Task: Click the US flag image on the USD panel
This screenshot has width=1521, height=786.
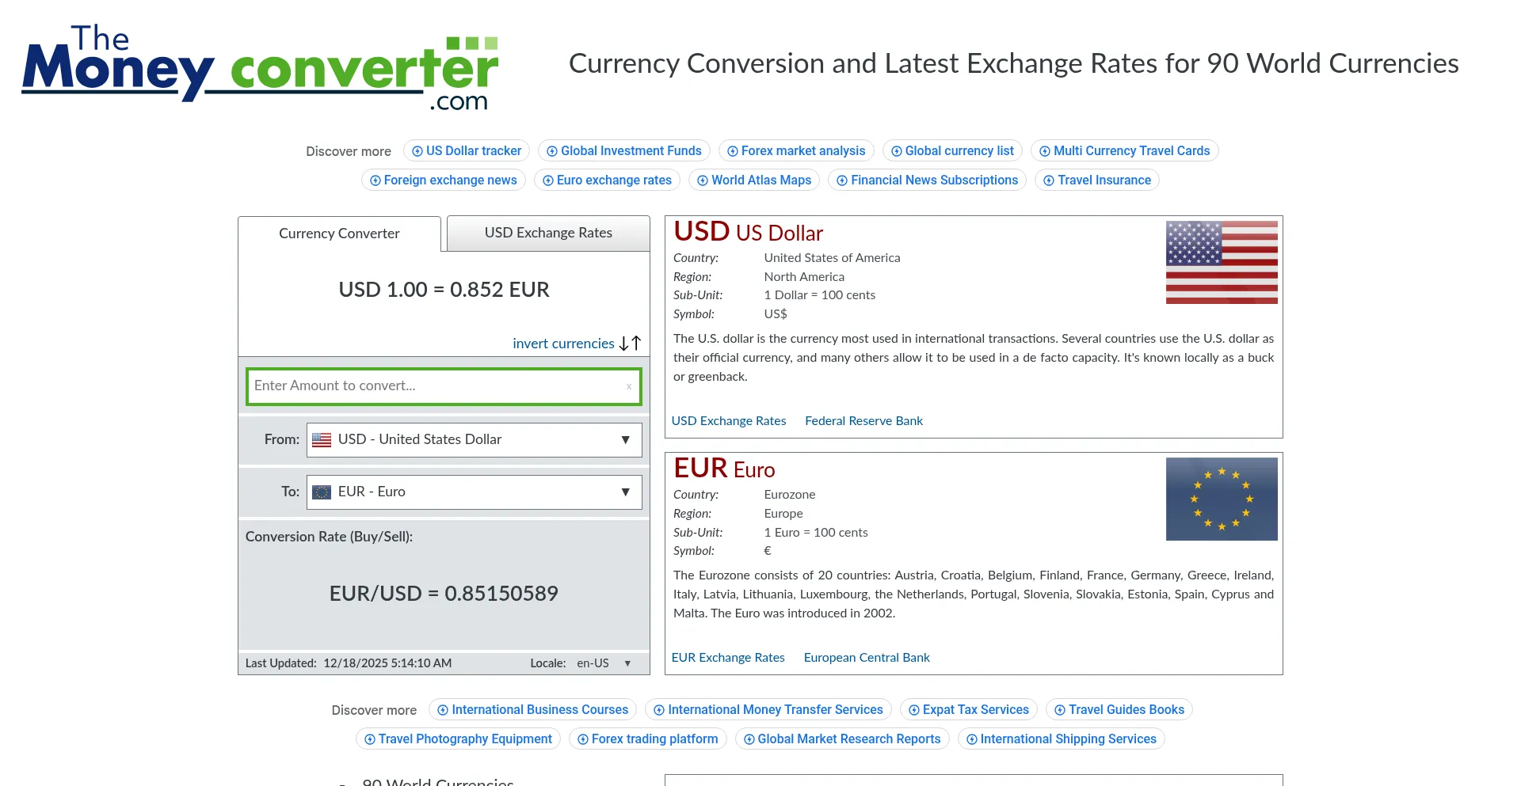Action: click(x=1221, y=262)
